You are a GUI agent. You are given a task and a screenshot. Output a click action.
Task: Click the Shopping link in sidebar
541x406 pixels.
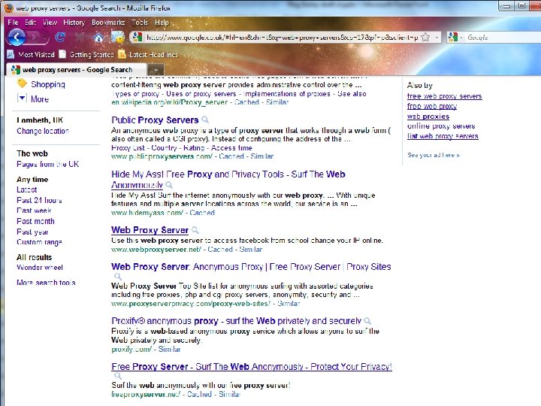click(x=47, y=84)
